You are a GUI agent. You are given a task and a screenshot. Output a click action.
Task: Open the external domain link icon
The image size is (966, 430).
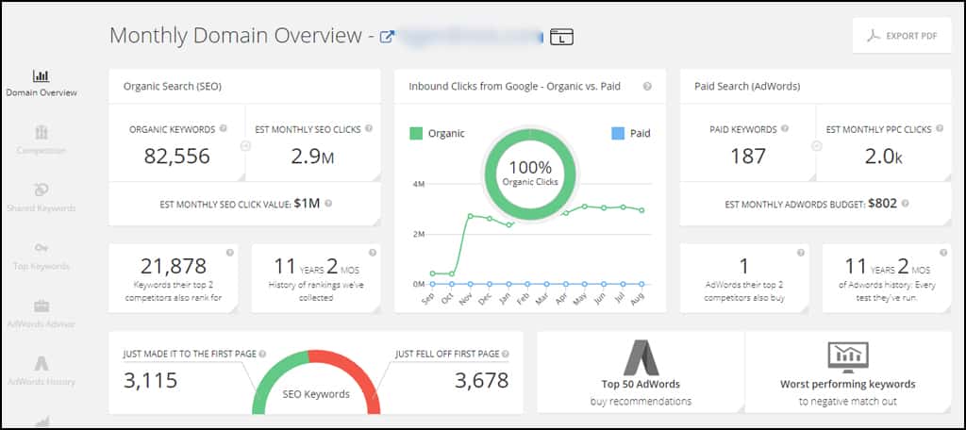386,37
